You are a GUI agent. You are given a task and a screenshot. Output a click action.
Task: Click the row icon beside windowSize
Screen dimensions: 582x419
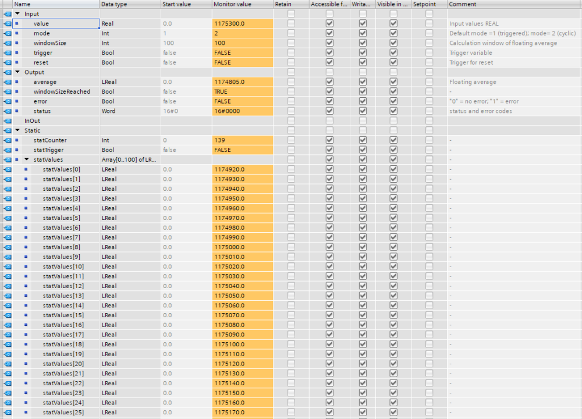click(x=8, y=42)
